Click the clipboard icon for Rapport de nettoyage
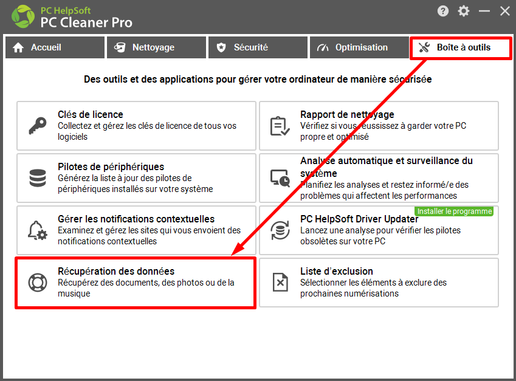The width and height of the screenshot is (516, 381). click(280, 126)
